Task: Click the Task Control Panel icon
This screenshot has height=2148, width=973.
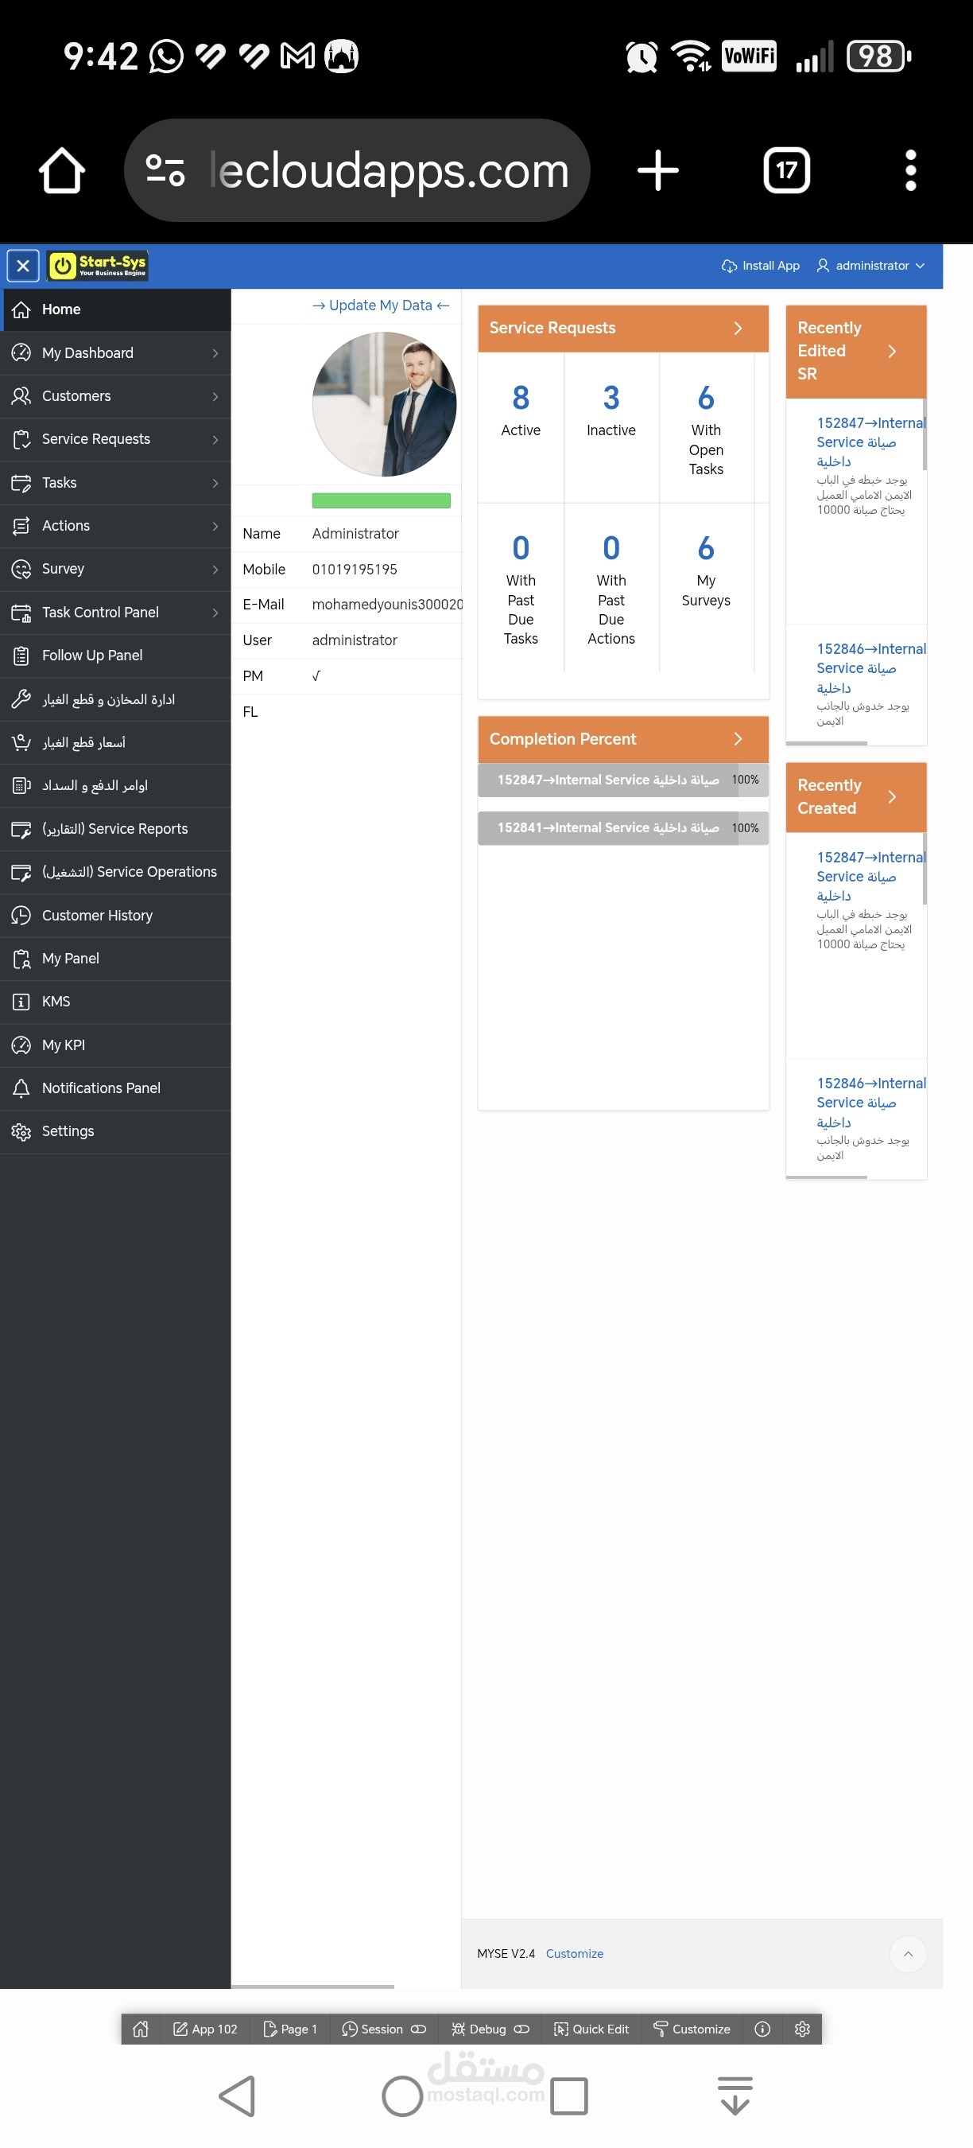Action: click(21, 613)
